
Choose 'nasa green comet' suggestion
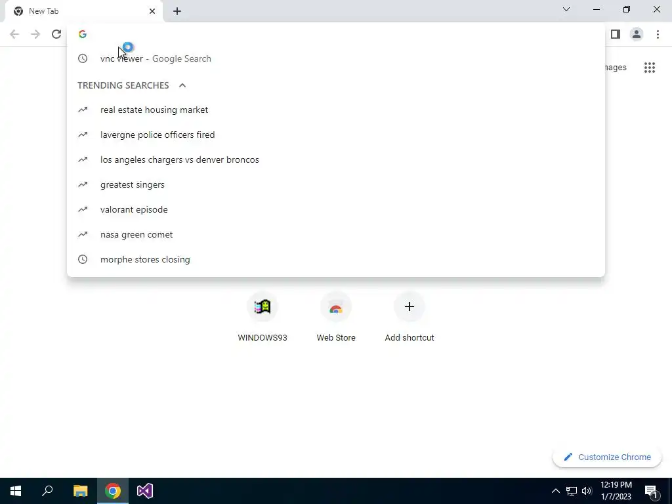pyautogui.click(x=336, y=234)
